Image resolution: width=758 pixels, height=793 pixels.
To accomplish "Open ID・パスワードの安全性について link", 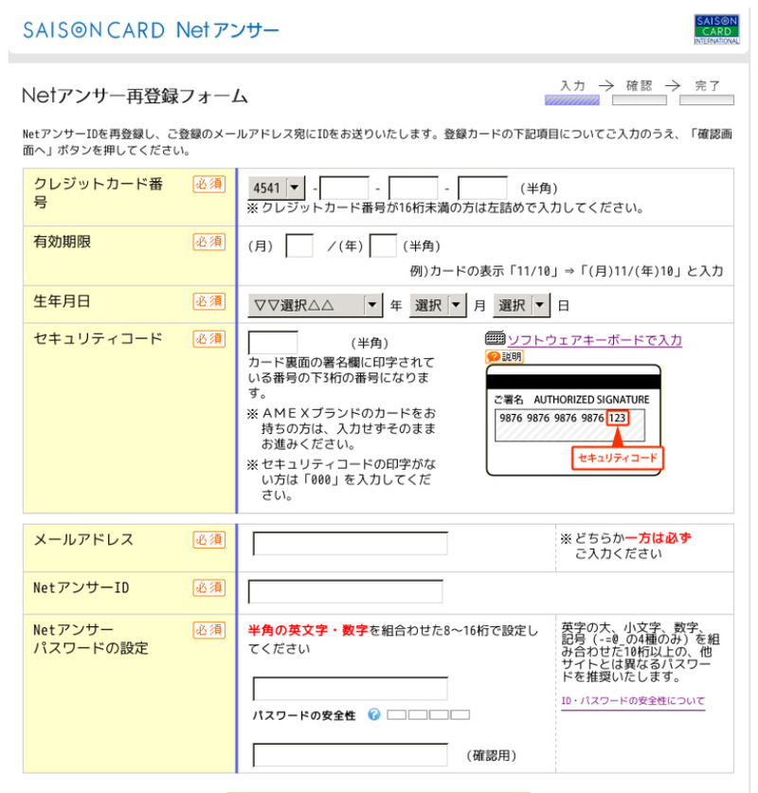I will 632,701.
